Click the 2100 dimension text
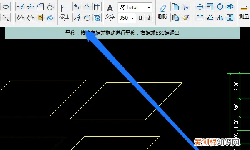 236,86
